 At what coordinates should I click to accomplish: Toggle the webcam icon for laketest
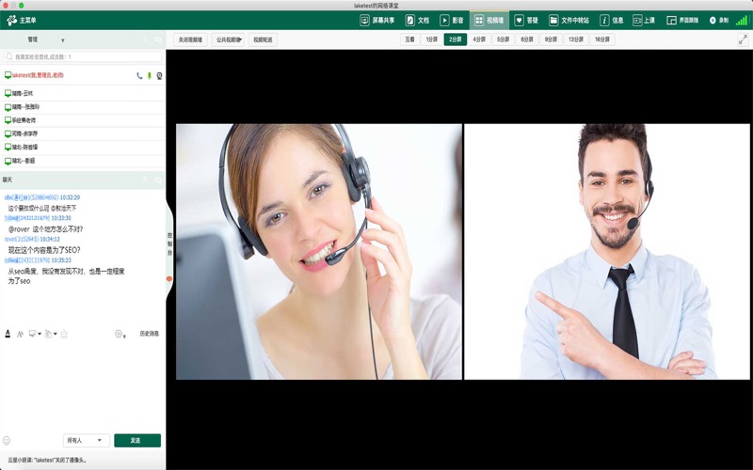coord(159,75)
